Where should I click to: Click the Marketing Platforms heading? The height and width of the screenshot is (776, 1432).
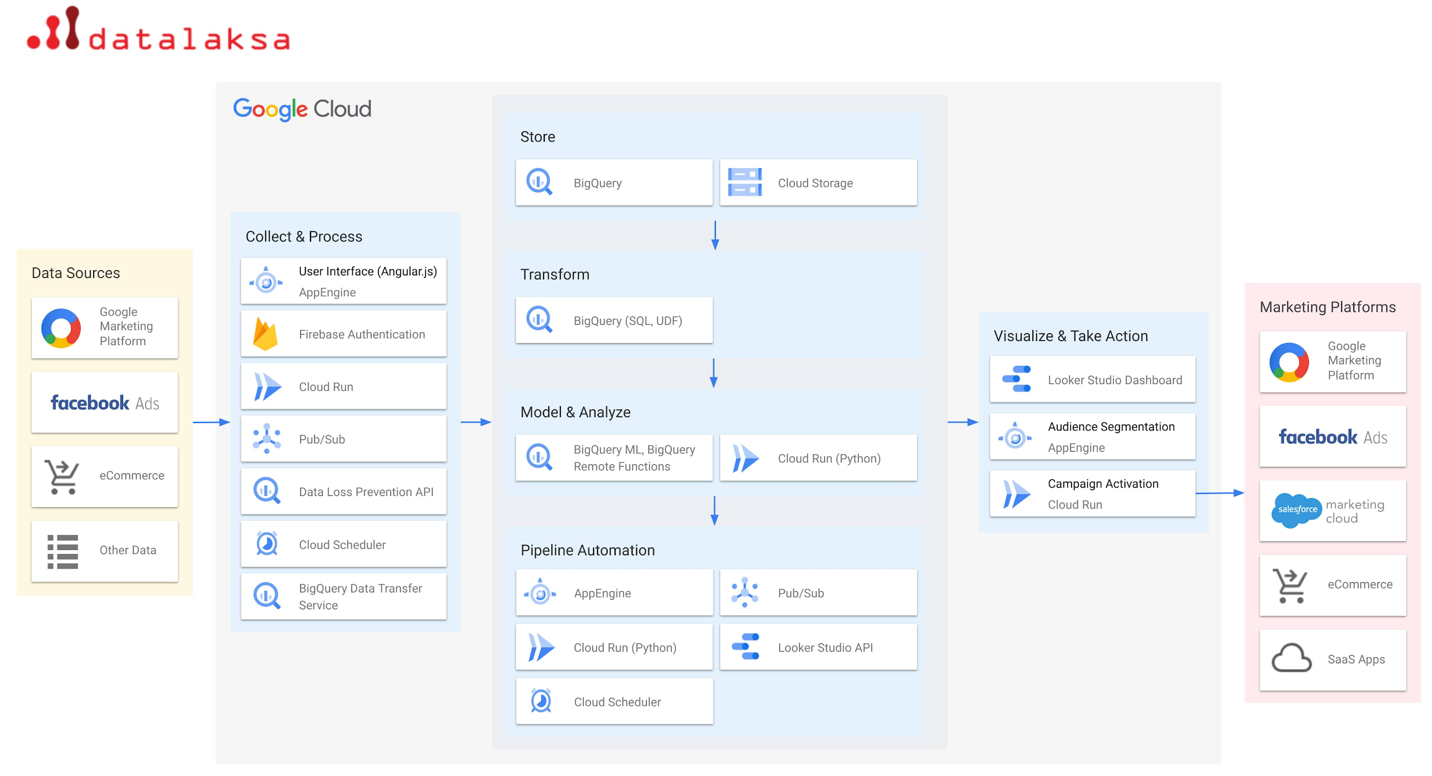(1327, 307)
